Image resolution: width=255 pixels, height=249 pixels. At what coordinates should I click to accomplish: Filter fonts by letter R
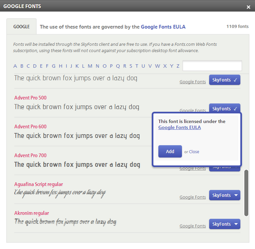(x=125, y=66)
